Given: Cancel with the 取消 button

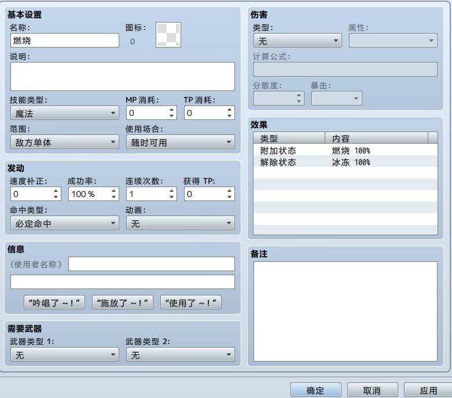Looking at the screenshot, I should (373, 390).
